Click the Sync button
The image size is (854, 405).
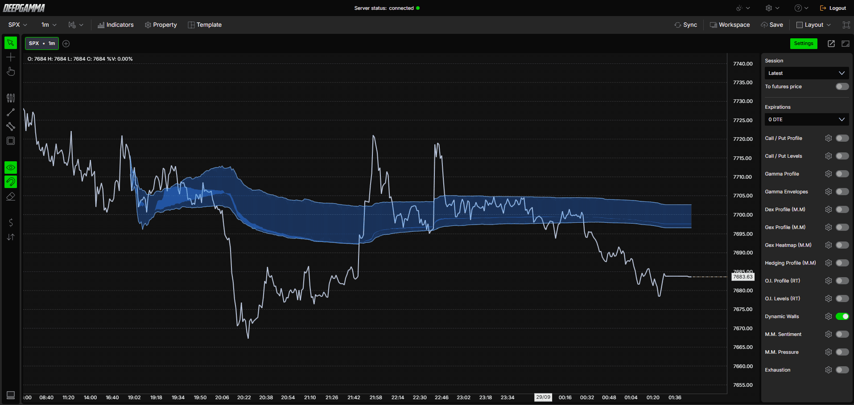click(x=686, y=25)
